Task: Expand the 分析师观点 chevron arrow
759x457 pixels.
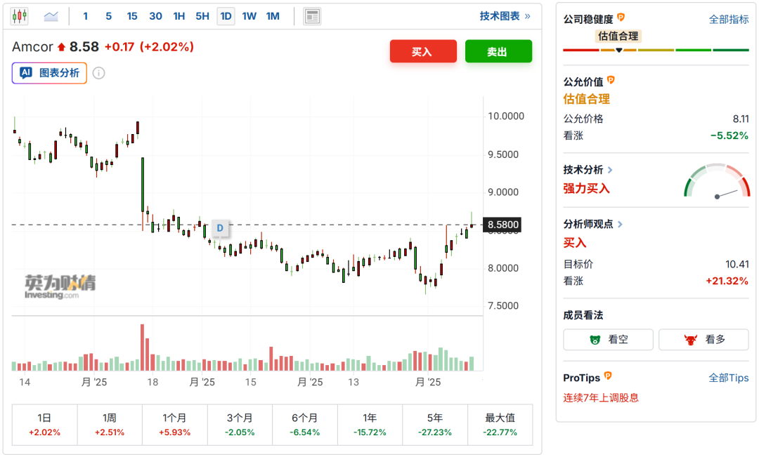Action: click(x=620, y=224)
